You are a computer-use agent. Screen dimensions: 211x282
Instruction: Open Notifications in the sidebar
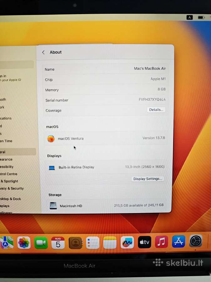6,118
